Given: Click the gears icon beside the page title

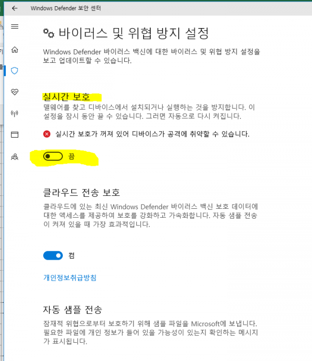Looking at the screenshot, I should point(49,33).
